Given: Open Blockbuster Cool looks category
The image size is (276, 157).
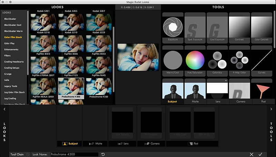Looking at the screenshot, I should click(13, 25).
